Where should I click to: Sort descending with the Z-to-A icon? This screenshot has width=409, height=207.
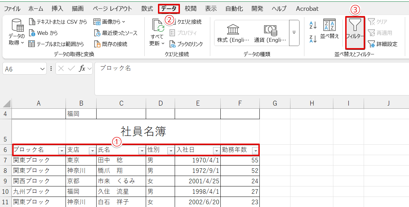tap(313, 39)
